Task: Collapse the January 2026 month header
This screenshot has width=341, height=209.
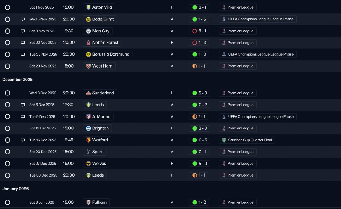Action: click(15, 189)
